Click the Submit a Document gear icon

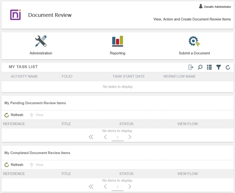pos(194,41)
